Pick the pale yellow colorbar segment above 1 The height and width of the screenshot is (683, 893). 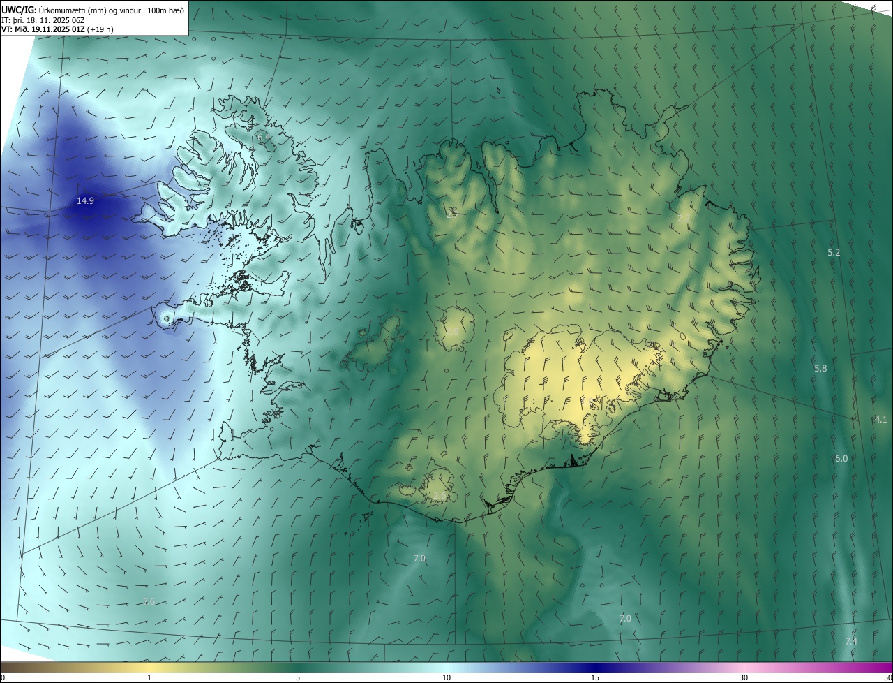(149, 668)
